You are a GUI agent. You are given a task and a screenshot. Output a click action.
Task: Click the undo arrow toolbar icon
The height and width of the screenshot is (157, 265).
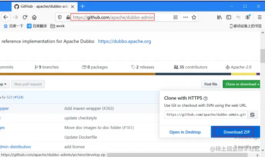(238, 17)
